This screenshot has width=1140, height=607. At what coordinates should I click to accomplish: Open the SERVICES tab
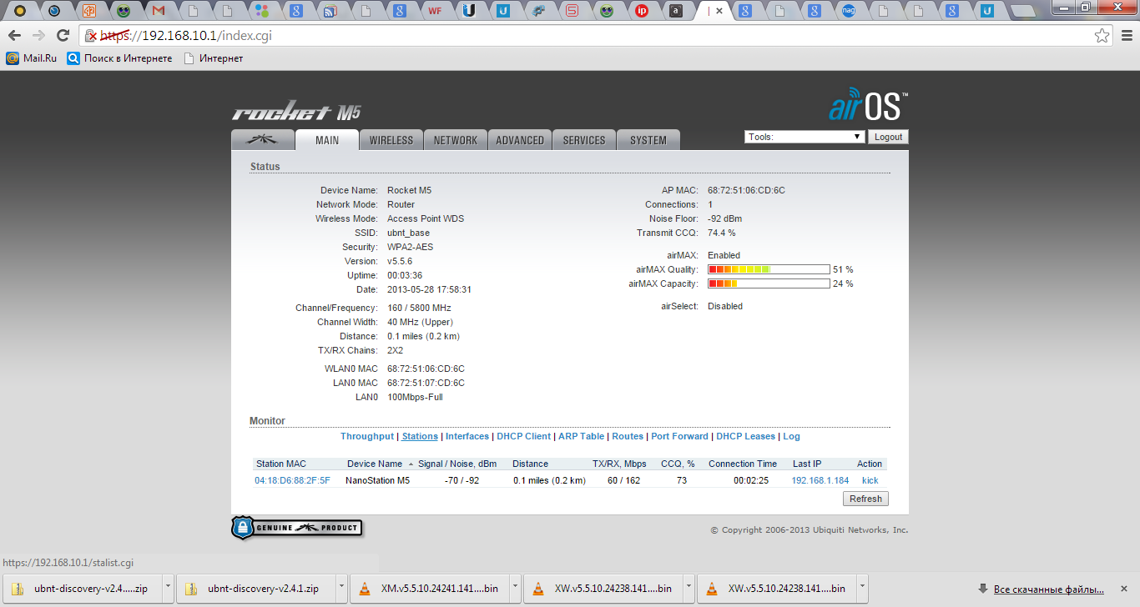point(584,140)
